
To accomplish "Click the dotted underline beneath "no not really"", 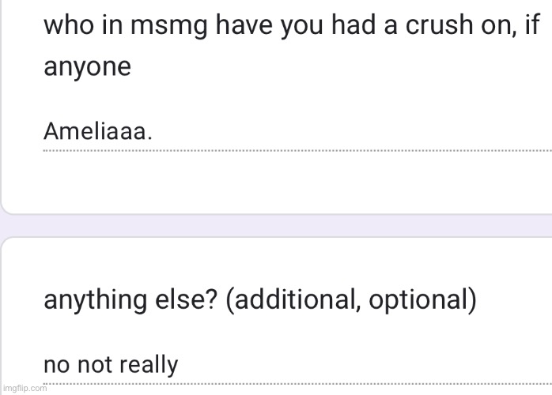I will pyautogui.click(x=297, y=384).
